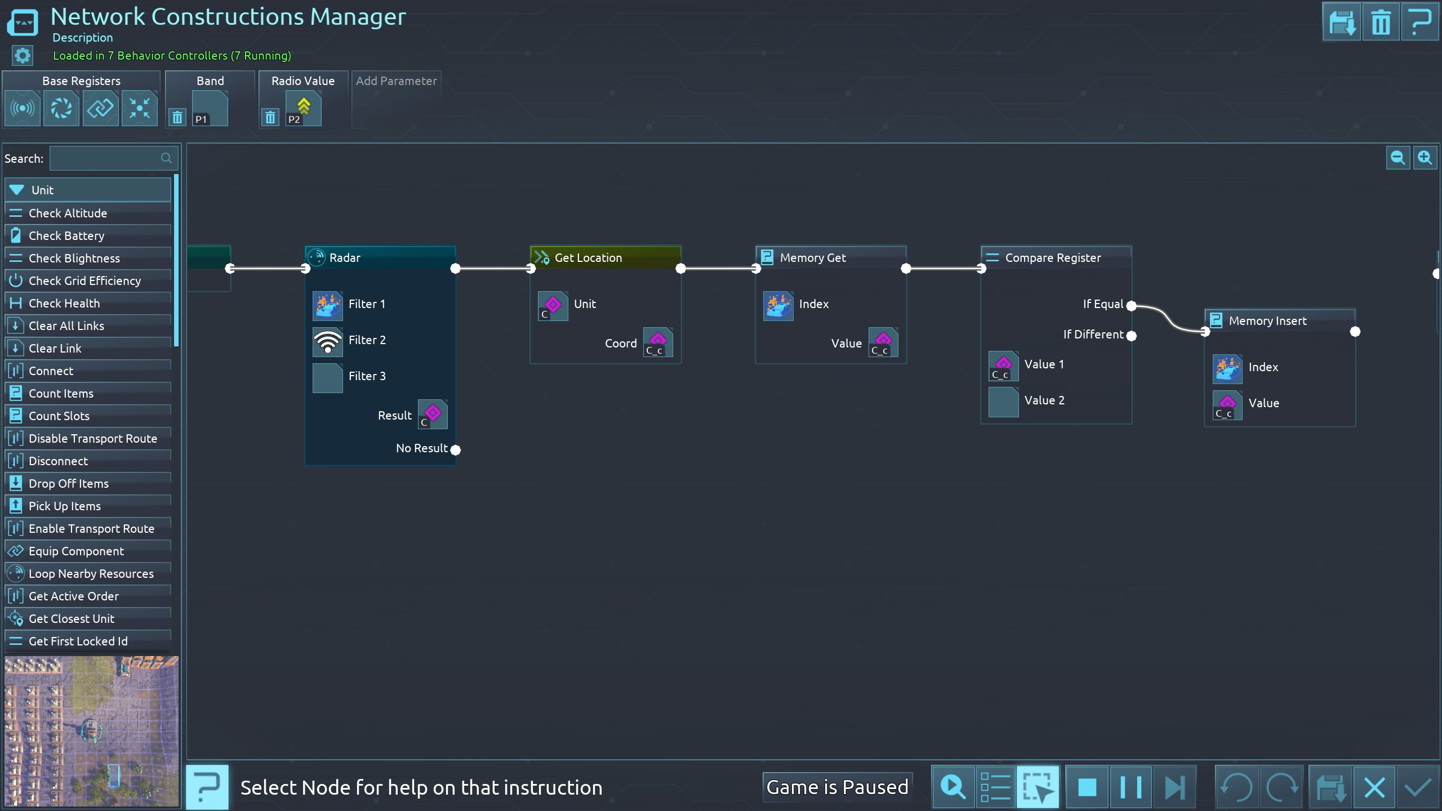Screen dimensions: 1442x811
Task: Click the zoom out magnifier icon
Action: point(1398,158)
